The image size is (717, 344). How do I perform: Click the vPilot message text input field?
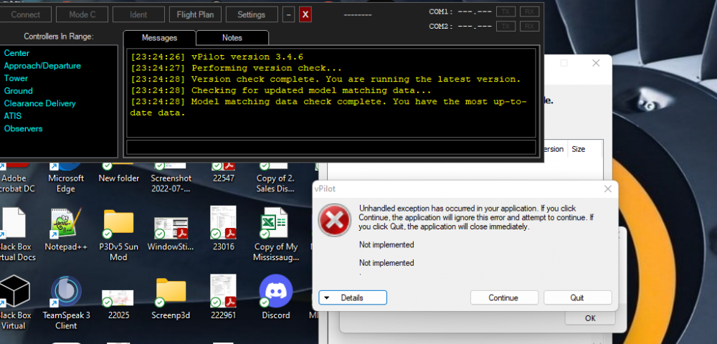tap(331, 147)
